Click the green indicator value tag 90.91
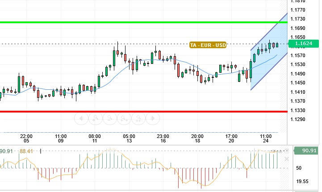Viewport: 322px width, 192px height. [x=306, y=150]
